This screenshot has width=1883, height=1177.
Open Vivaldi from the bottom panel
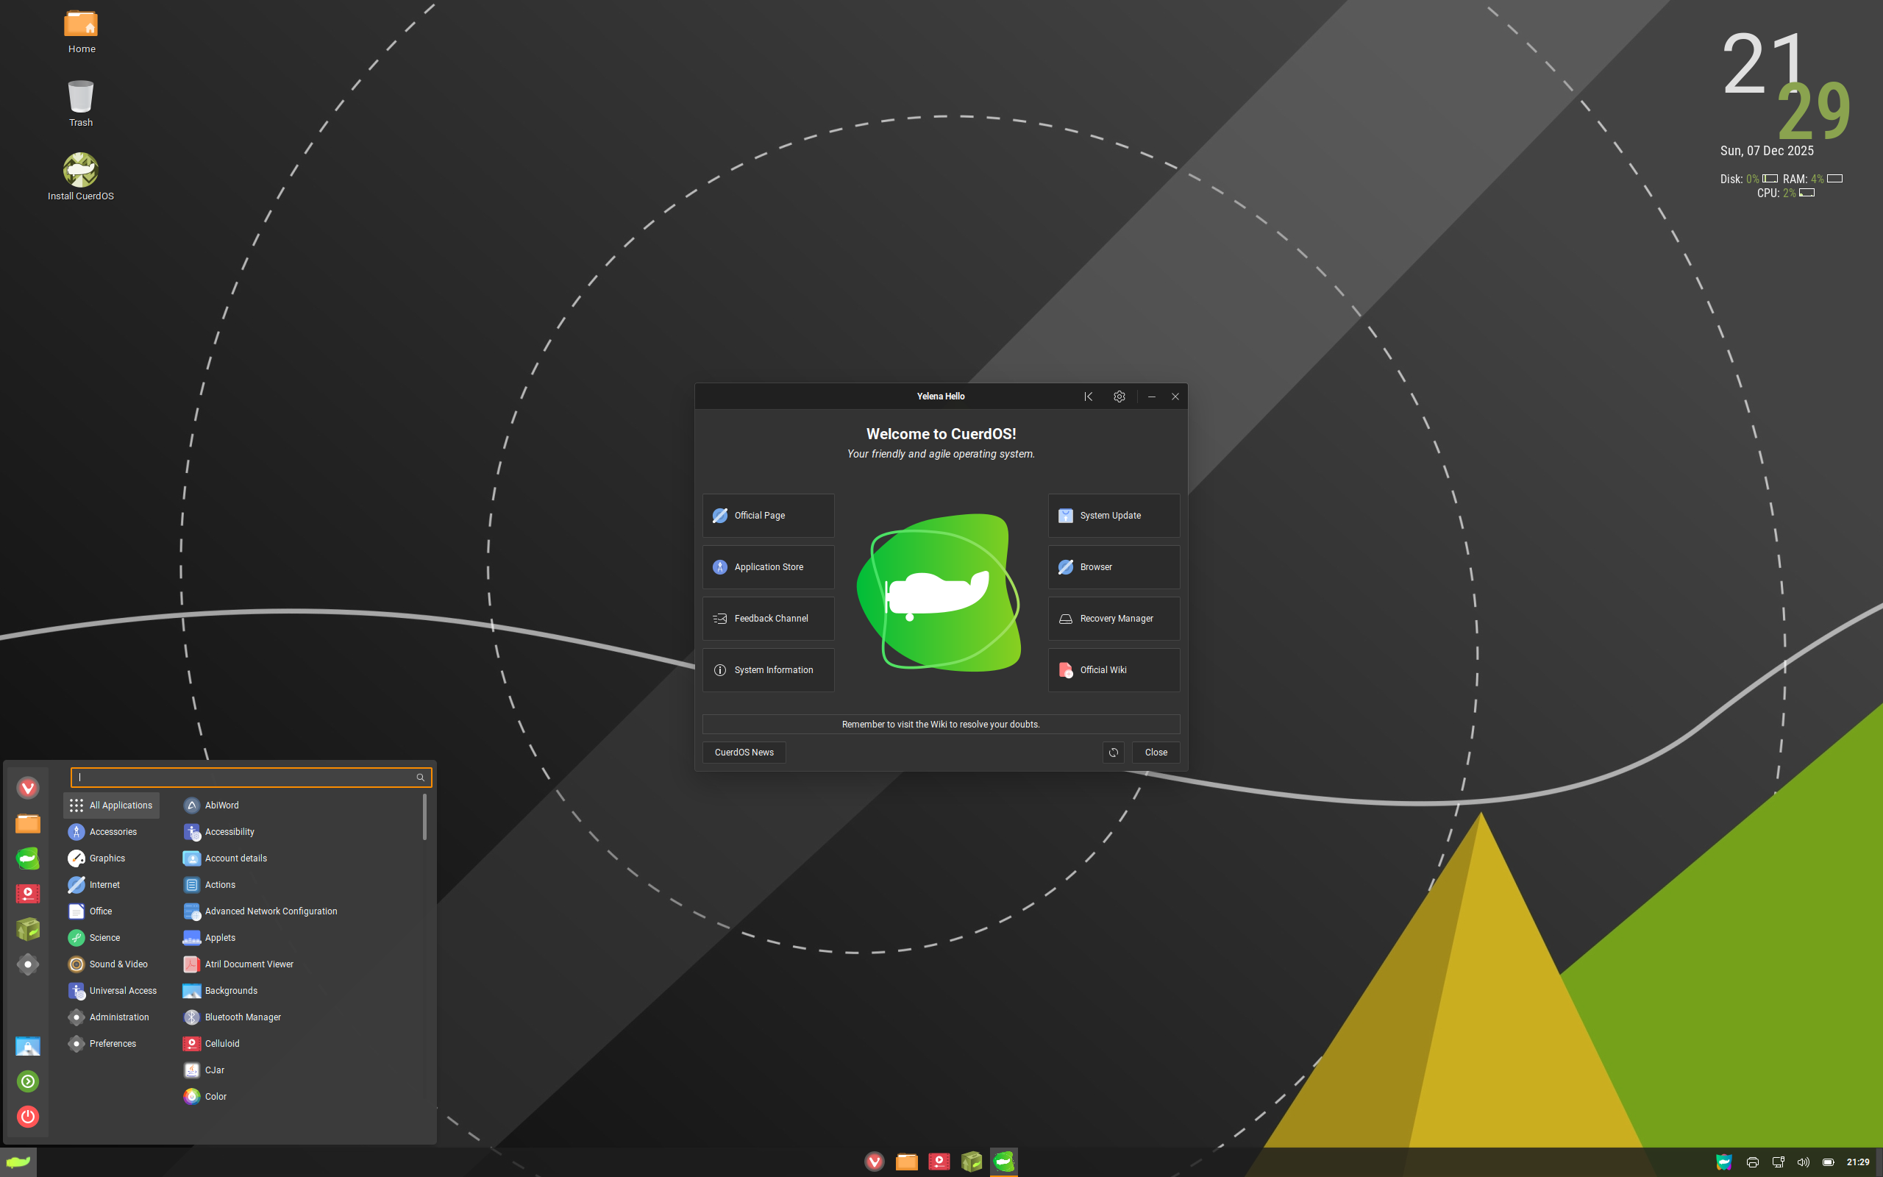click(x=875, y=1162)
